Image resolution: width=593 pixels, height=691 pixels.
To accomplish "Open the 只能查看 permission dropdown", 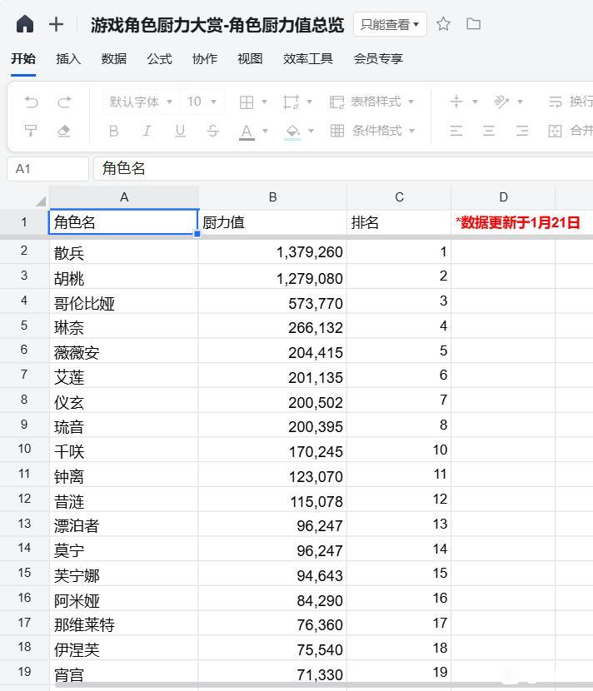I will (x=390, y=24).
